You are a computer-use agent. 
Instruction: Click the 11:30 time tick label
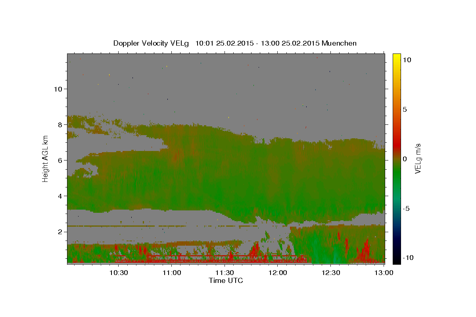click(x=225, y=273)
